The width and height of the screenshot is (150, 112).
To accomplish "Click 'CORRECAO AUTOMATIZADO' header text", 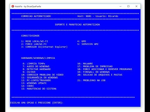I will 36,16.
